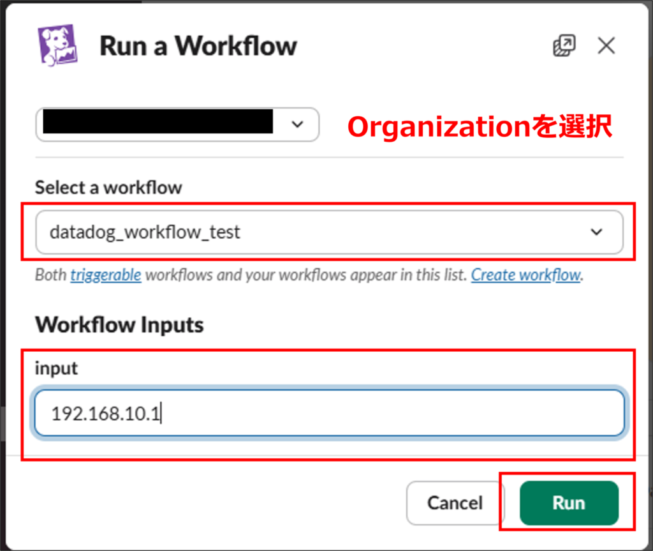
Task: Open the Organization selector dropdown
Action: 177,125
